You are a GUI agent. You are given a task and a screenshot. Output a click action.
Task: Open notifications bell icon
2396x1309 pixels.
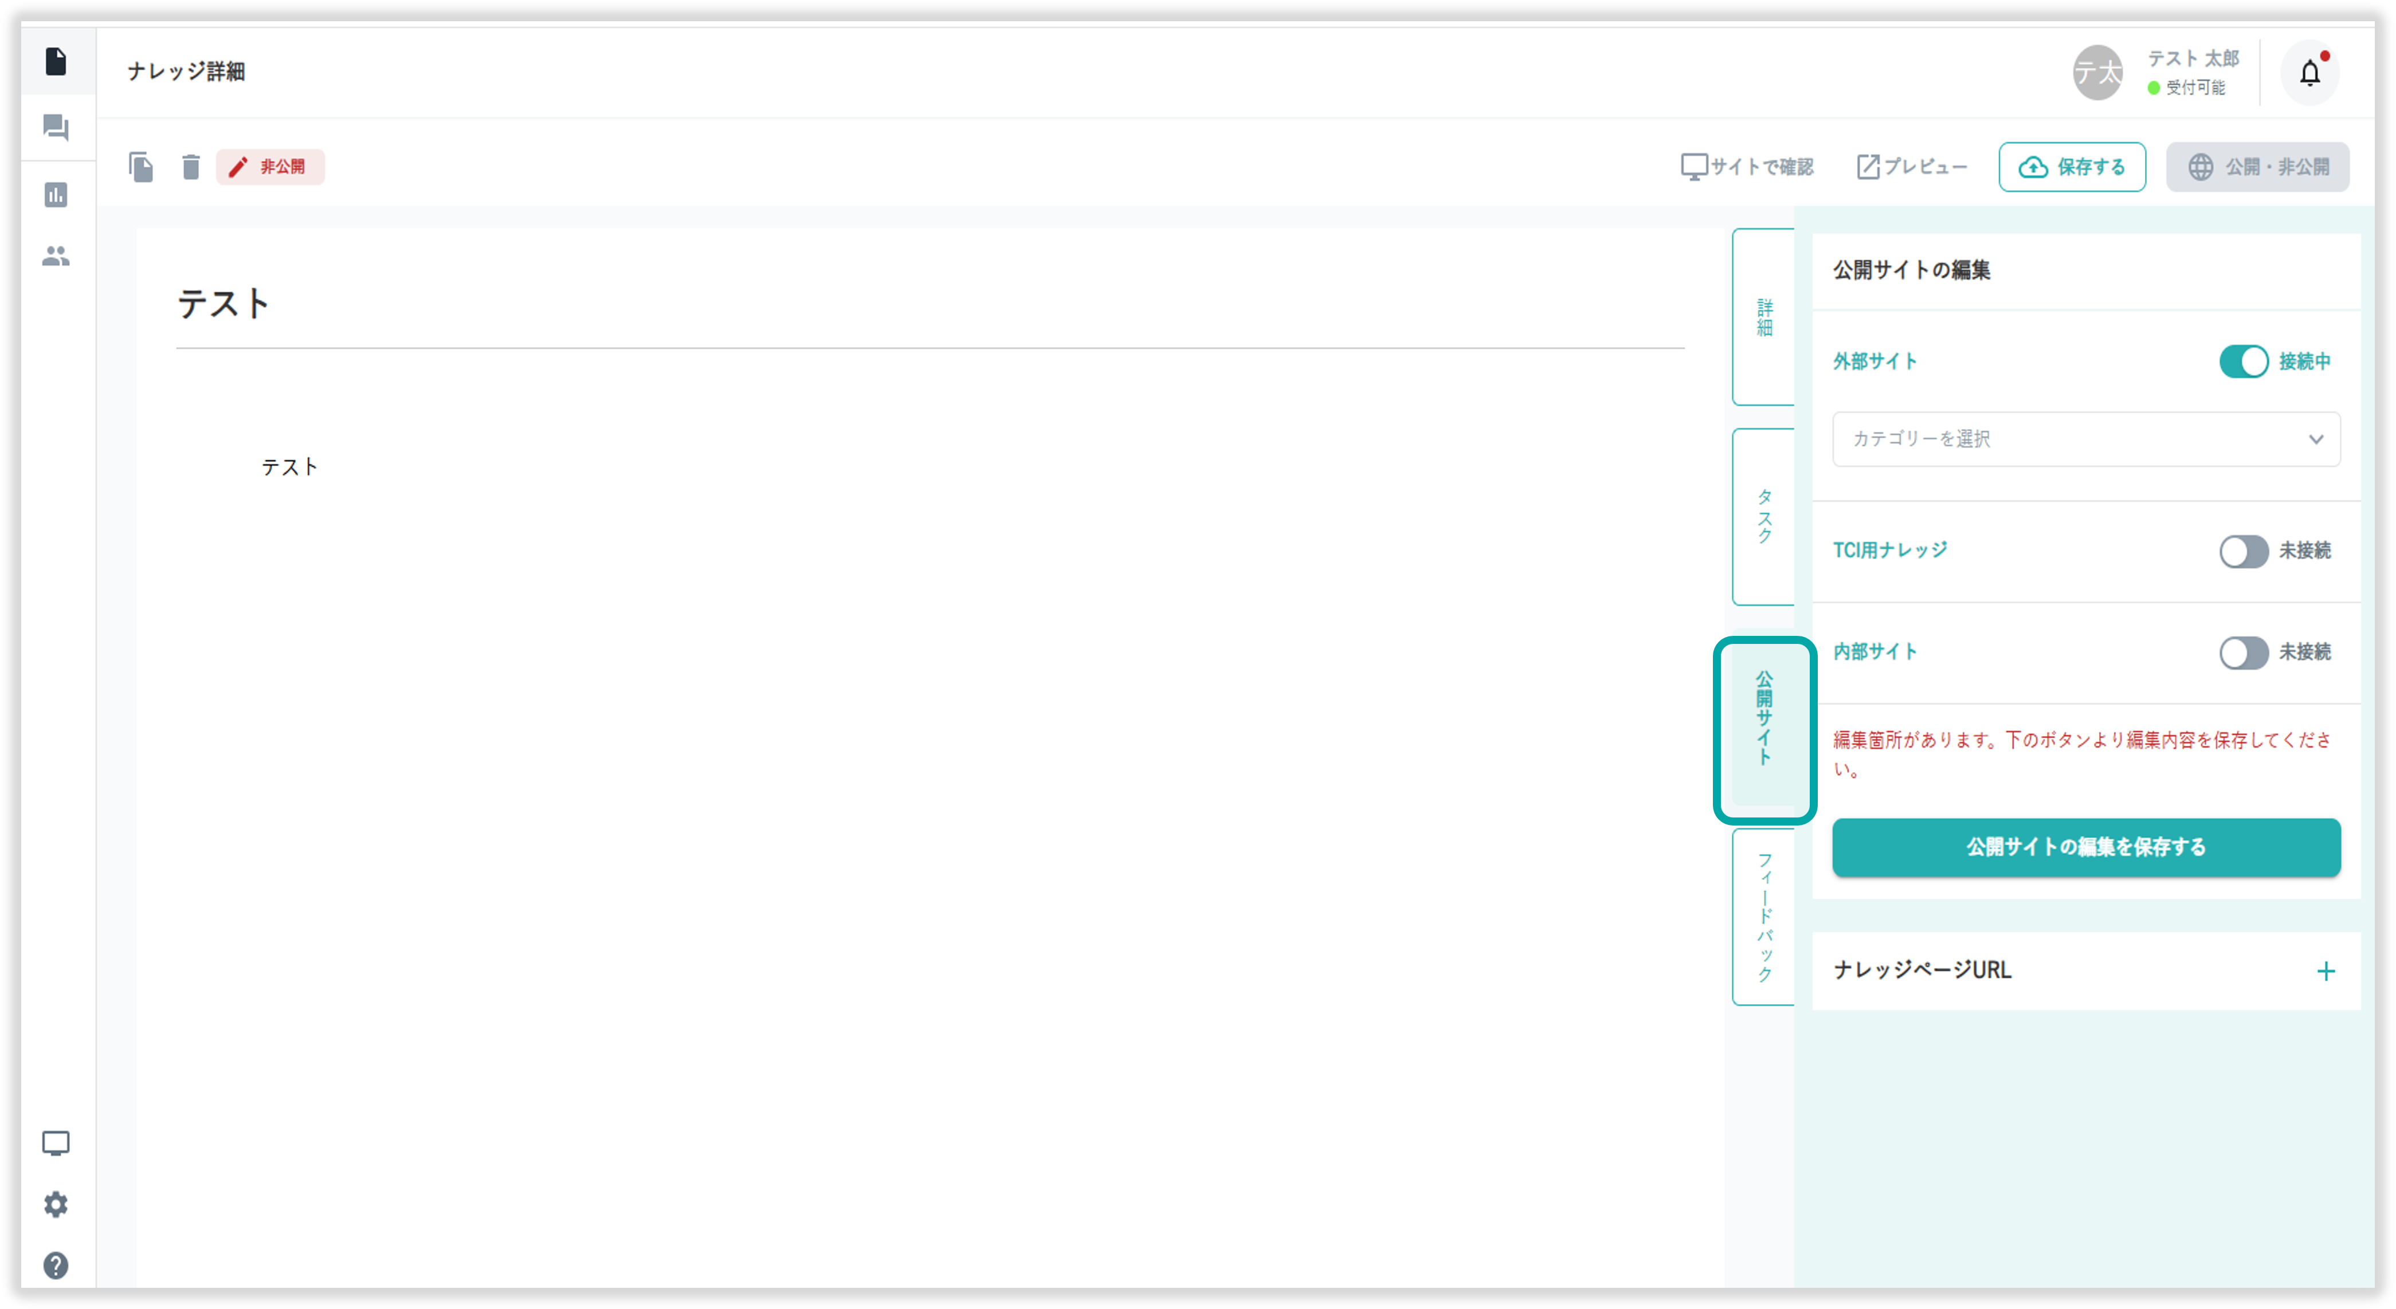[x=2309, y=73]
